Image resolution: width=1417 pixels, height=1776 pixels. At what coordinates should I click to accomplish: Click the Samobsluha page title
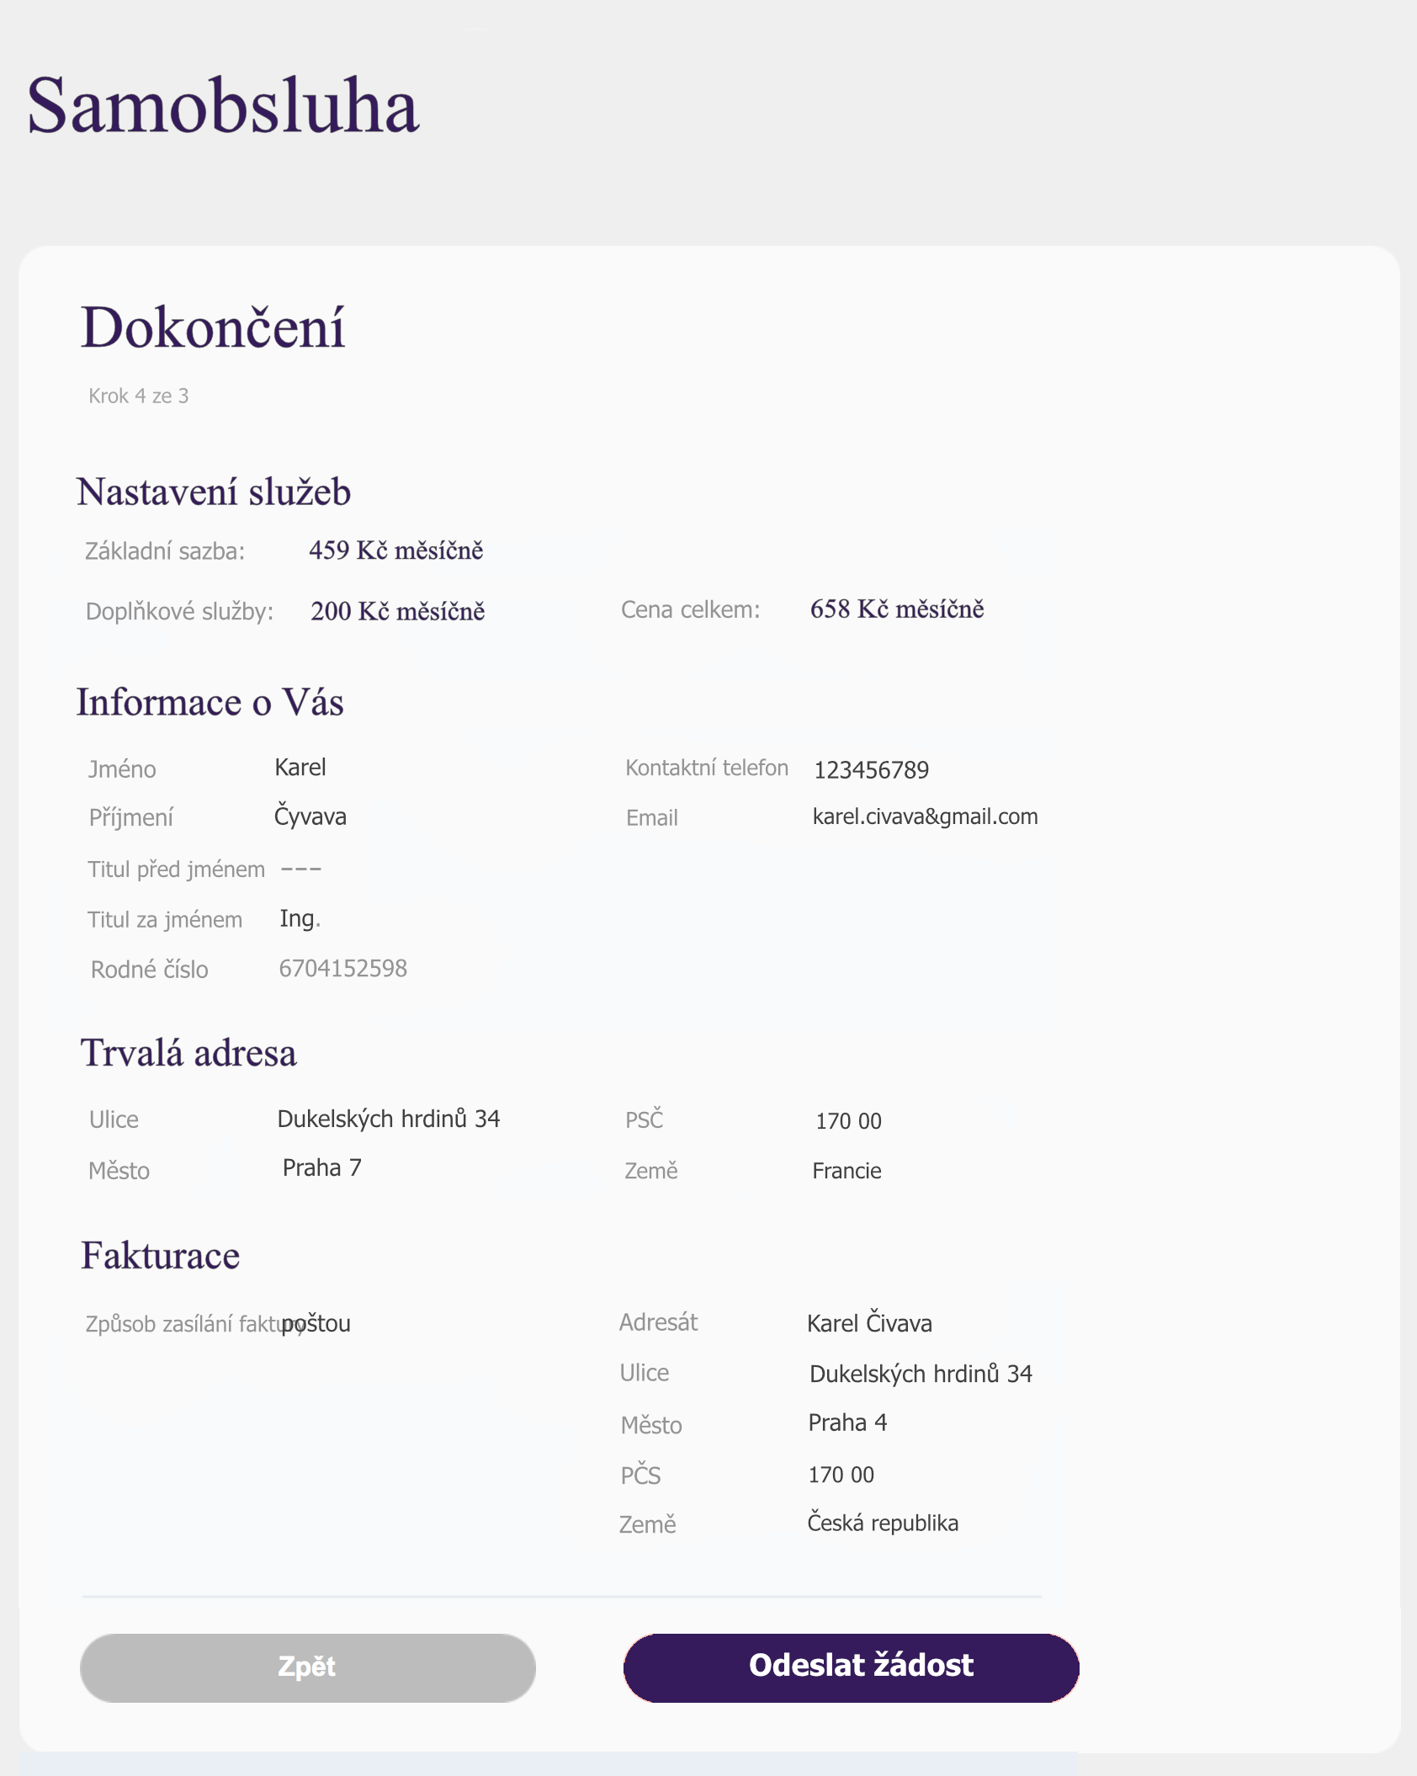click(x=223, y=106)
